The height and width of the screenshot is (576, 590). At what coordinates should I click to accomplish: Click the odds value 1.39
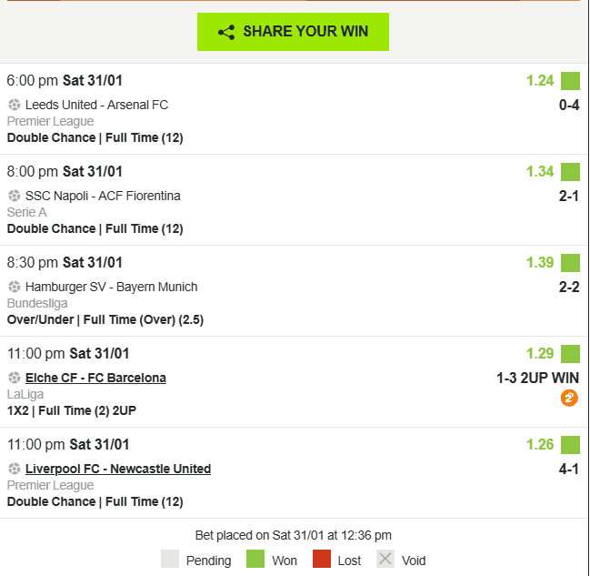point(540,262)
